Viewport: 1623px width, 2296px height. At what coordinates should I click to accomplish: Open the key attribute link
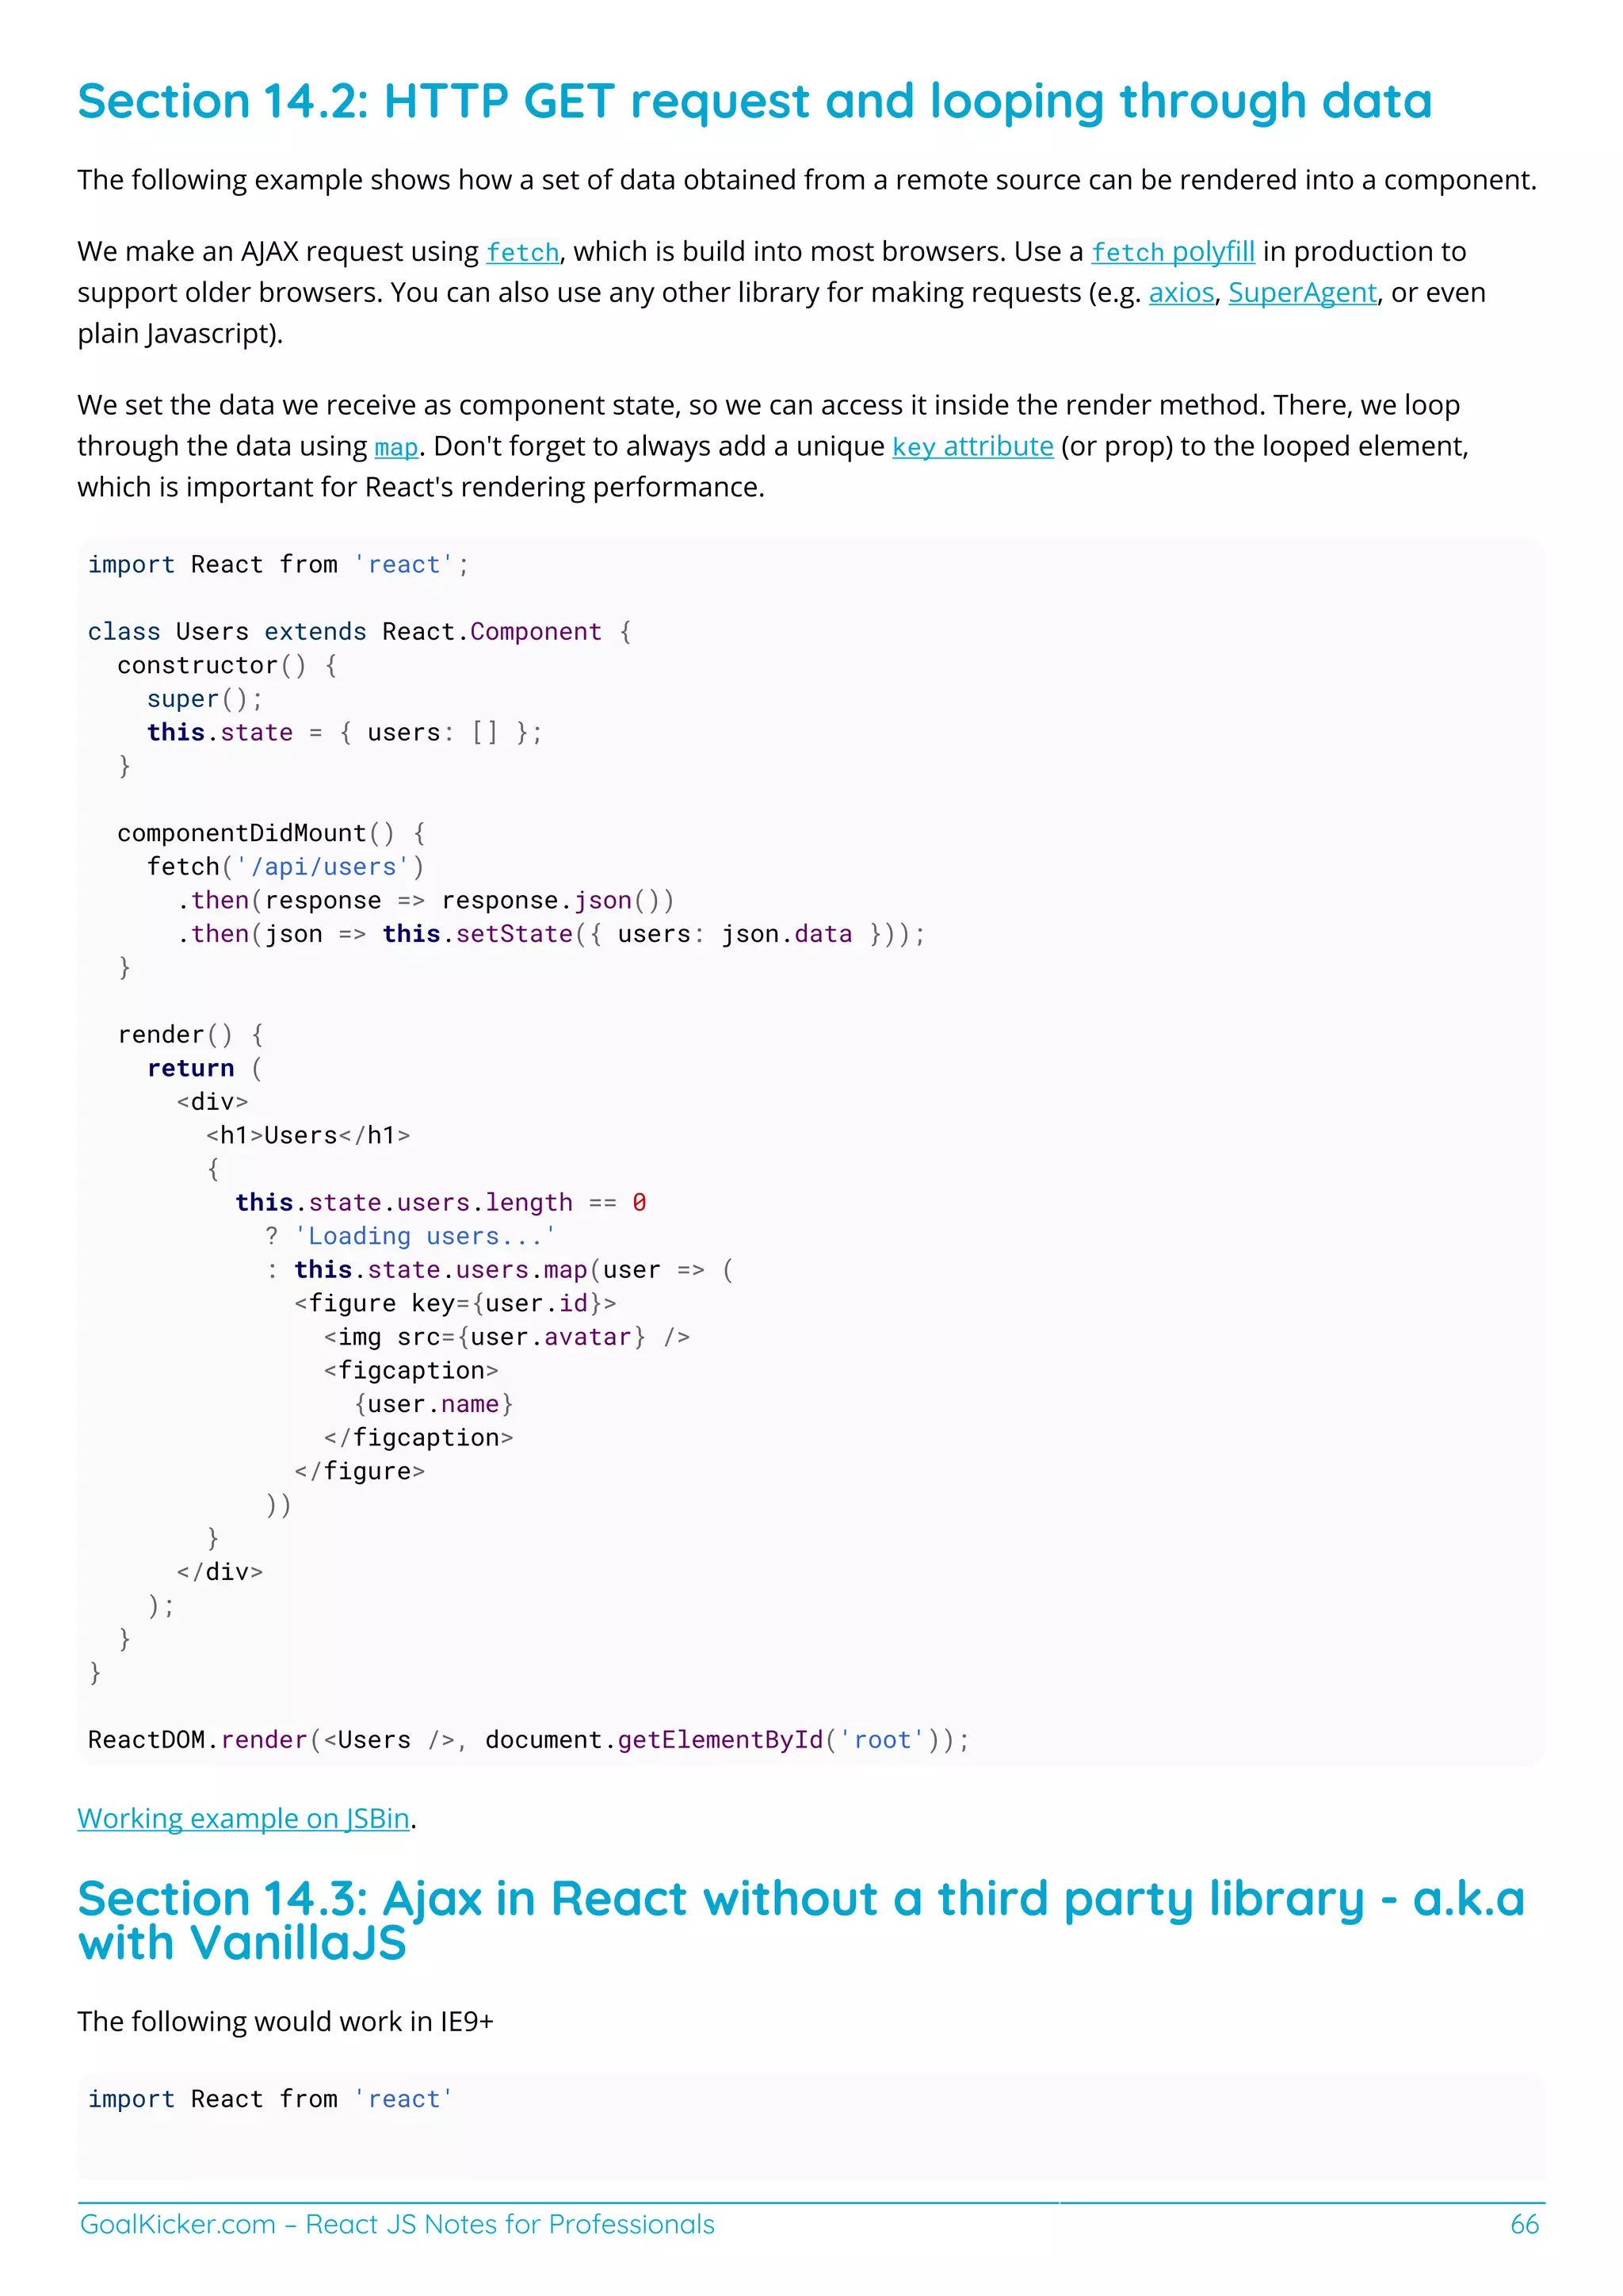click(972, 447)
